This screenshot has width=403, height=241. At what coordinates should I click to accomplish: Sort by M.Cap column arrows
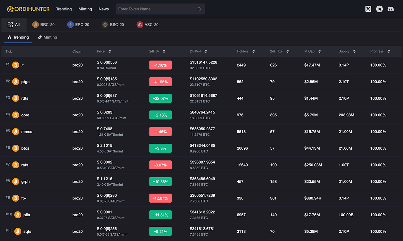point(320,51)
